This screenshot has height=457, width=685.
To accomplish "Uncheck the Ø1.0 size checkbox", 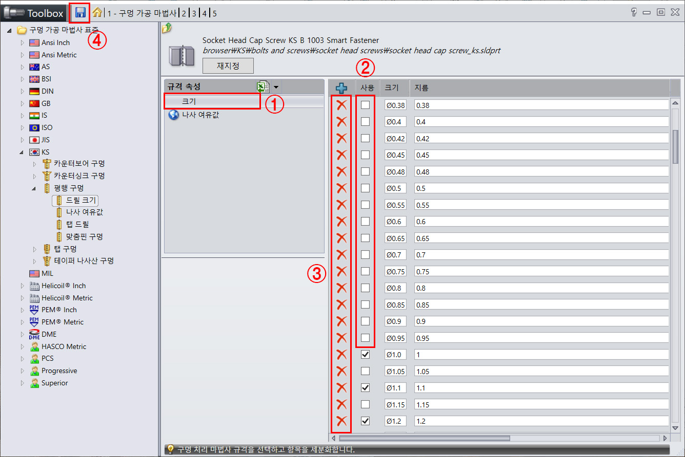I will (x=365, y=354).
